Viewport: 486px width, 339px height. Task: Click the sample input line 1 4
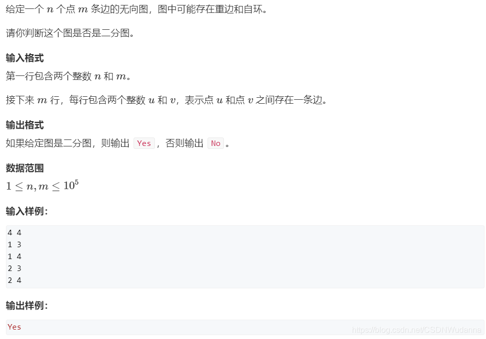tap(14, 256)
